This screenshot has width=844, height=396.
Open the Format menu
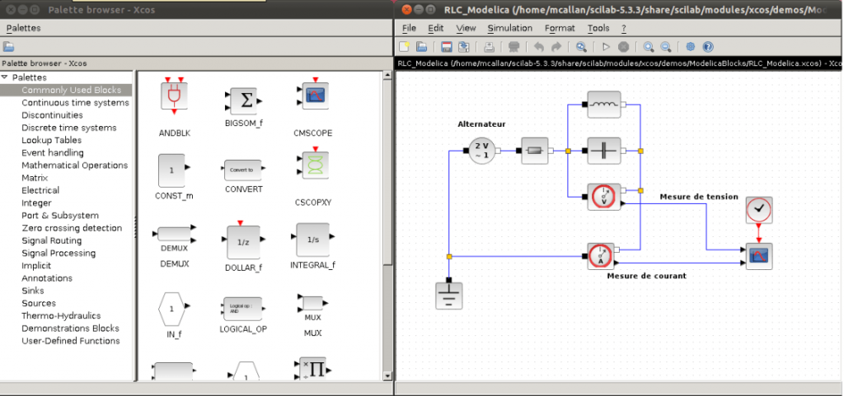click(x=560, y=28)
